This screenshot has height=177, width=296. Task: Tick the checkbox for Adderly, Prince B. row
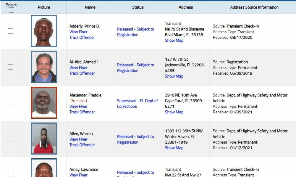pos(10,31)
